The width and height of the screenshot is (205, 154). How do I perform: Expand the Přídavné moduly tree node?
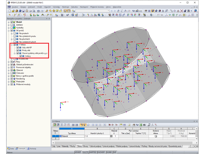click(9, 84)
